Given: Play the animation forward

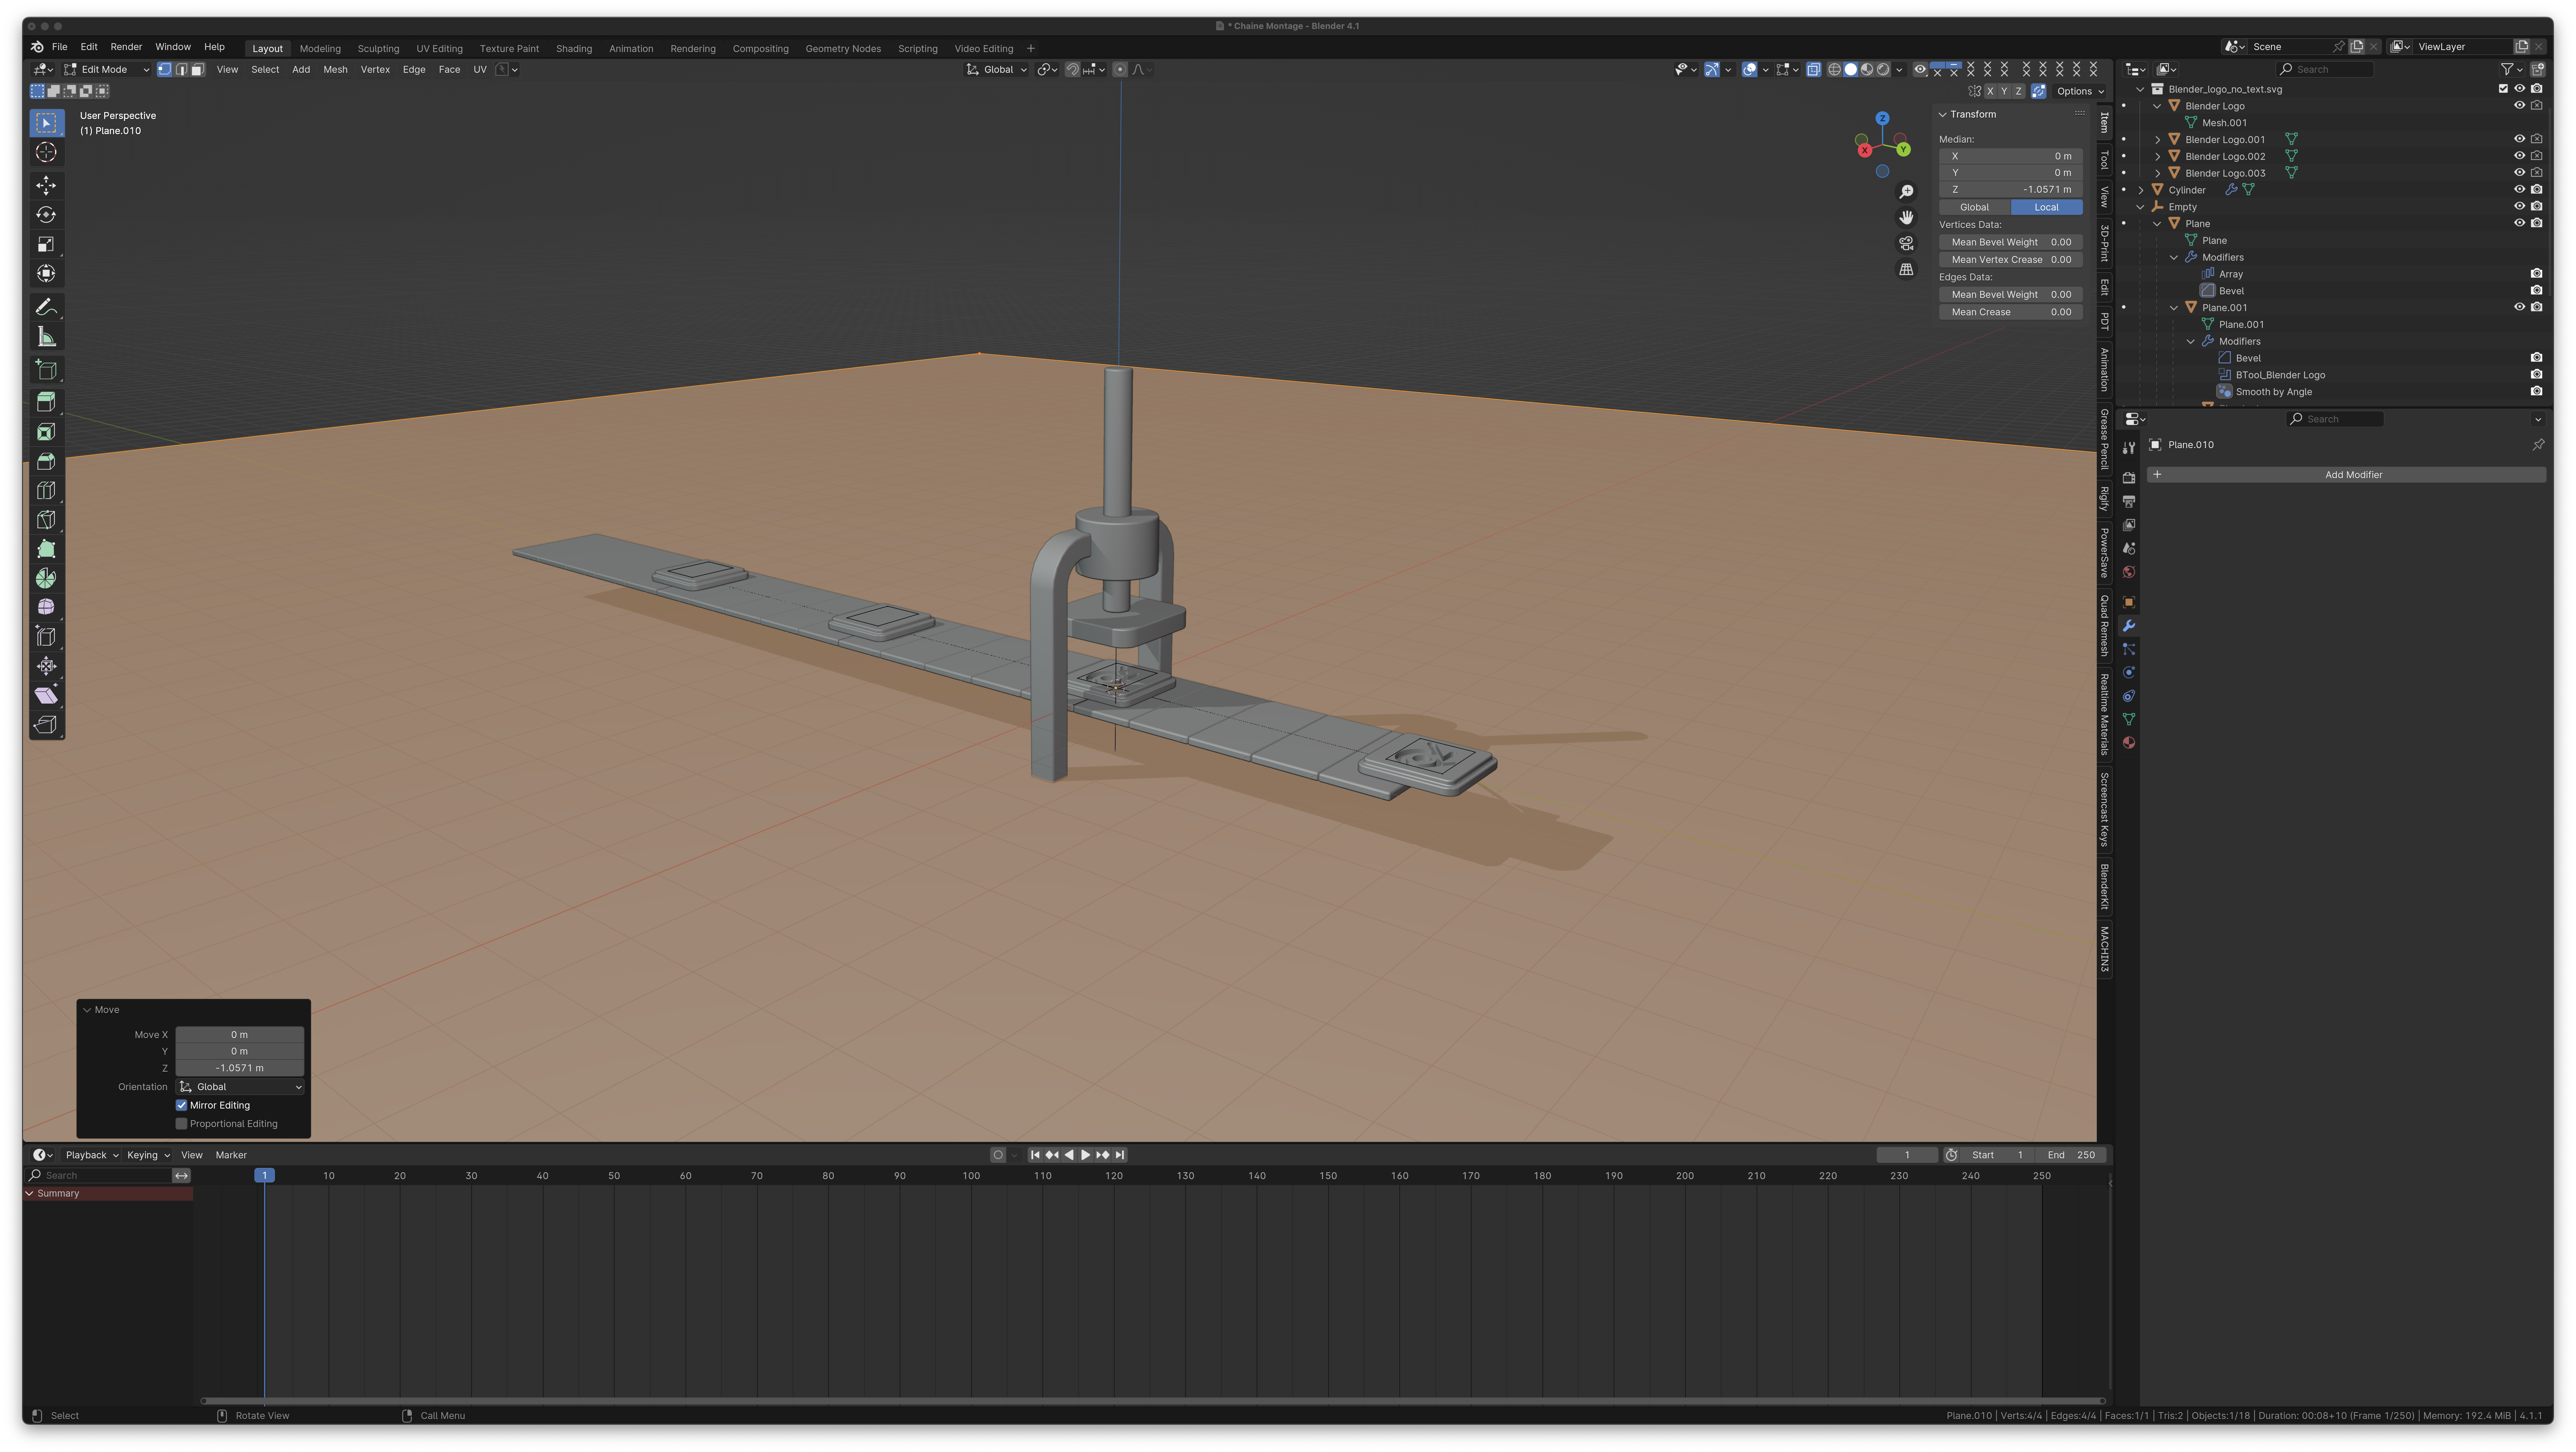Looking at the screenshot, I should click(1086, 1155).
